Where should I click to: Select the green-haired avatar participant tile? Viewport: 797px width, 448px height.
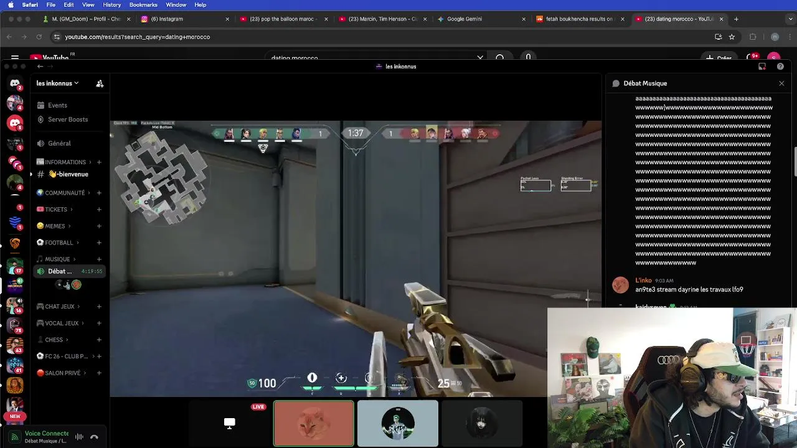[398, 424]
